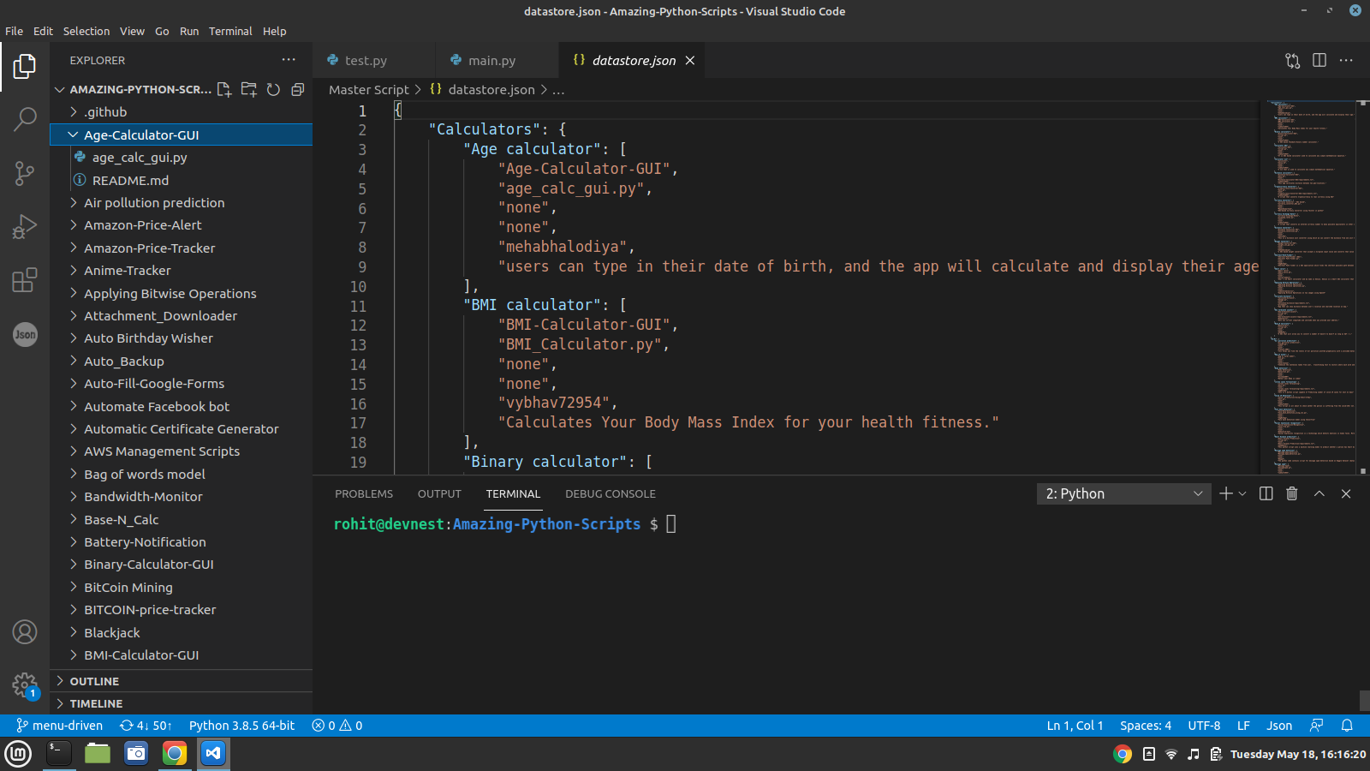Open README.md in Explorer
Screen dimensions: 1370x771
click(181, 180)
